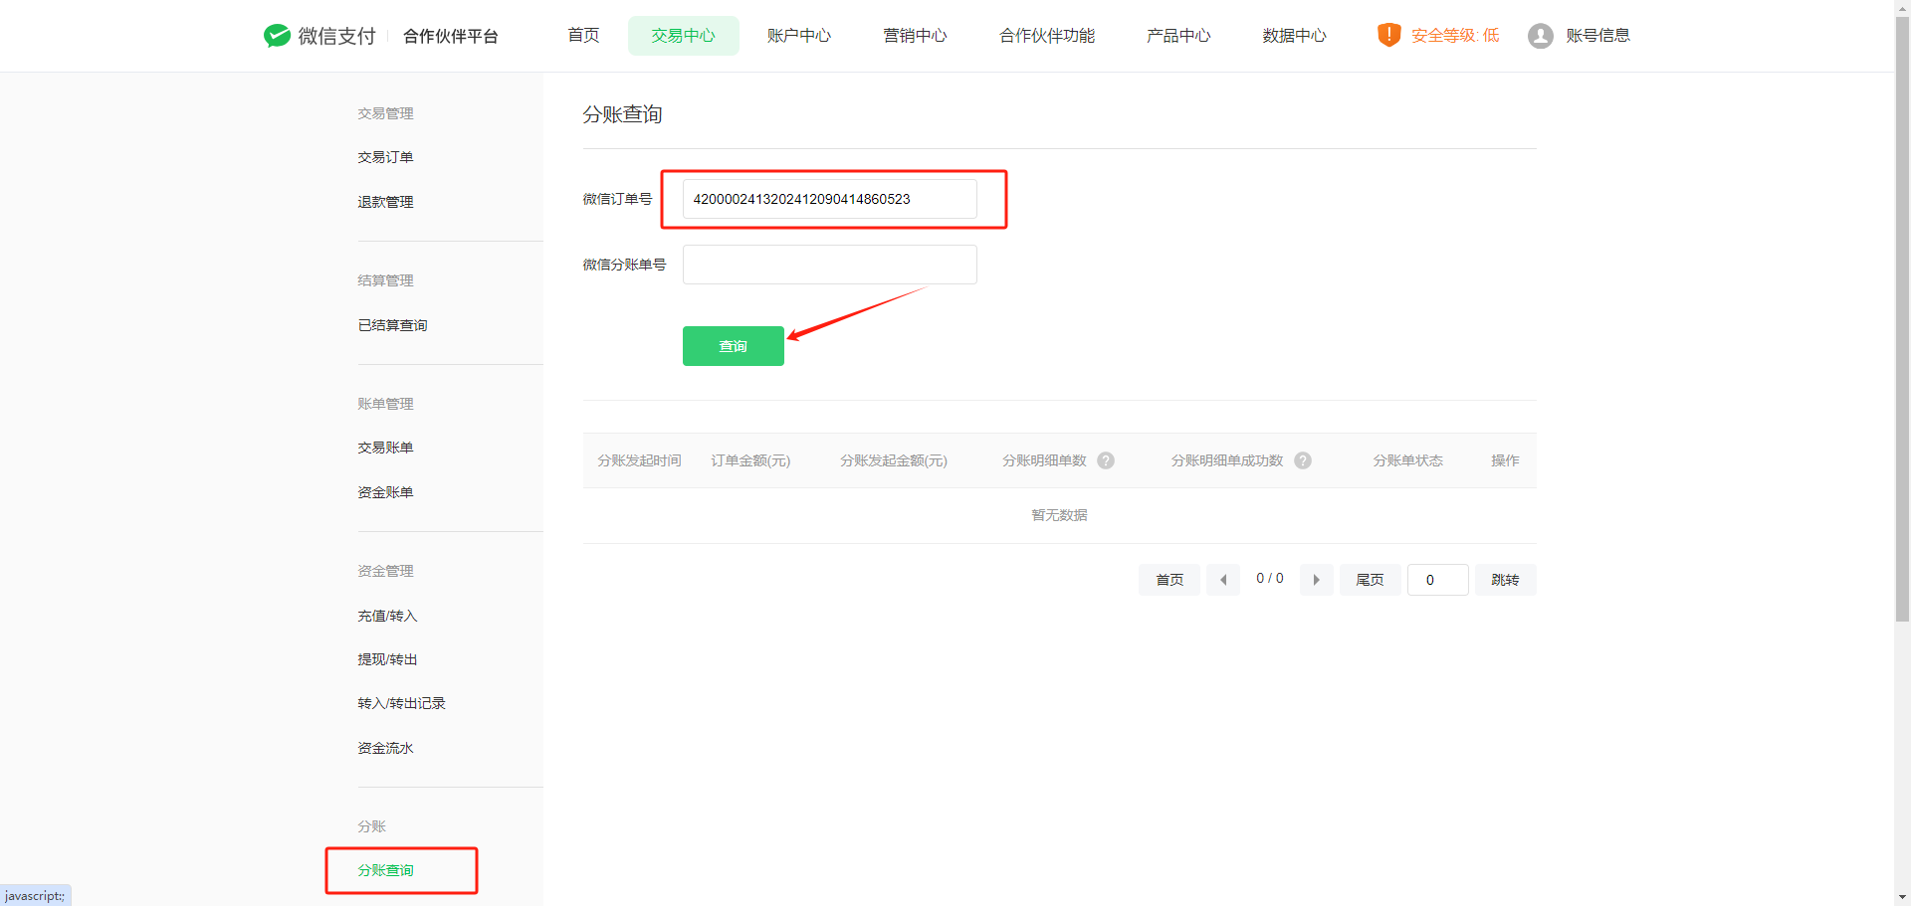The width and height of the screenshot is (1911, 906).
Task: Open 资金账单 in the sidebar
Action: click(x=386, y=492)
